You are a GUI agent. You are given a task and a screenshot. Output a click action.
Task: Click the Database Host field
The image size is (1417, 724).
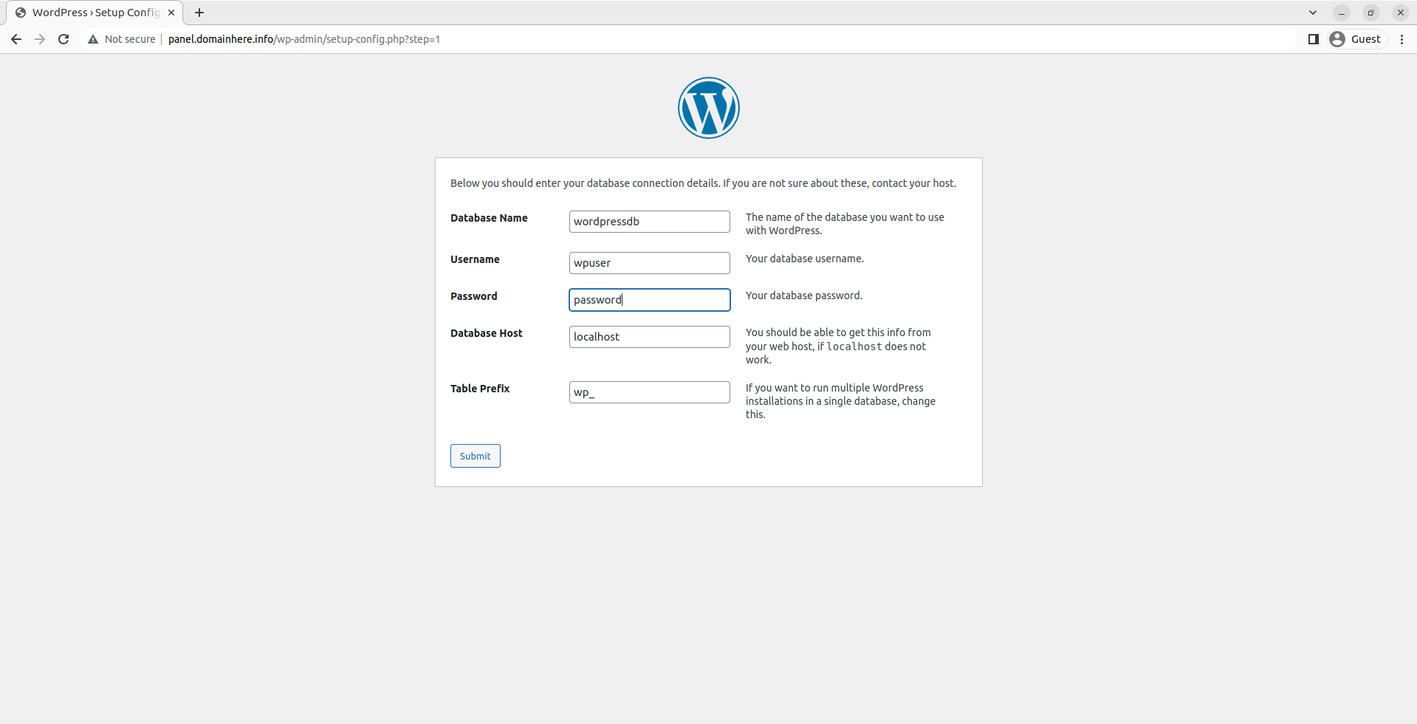click(x=650, y=337)
